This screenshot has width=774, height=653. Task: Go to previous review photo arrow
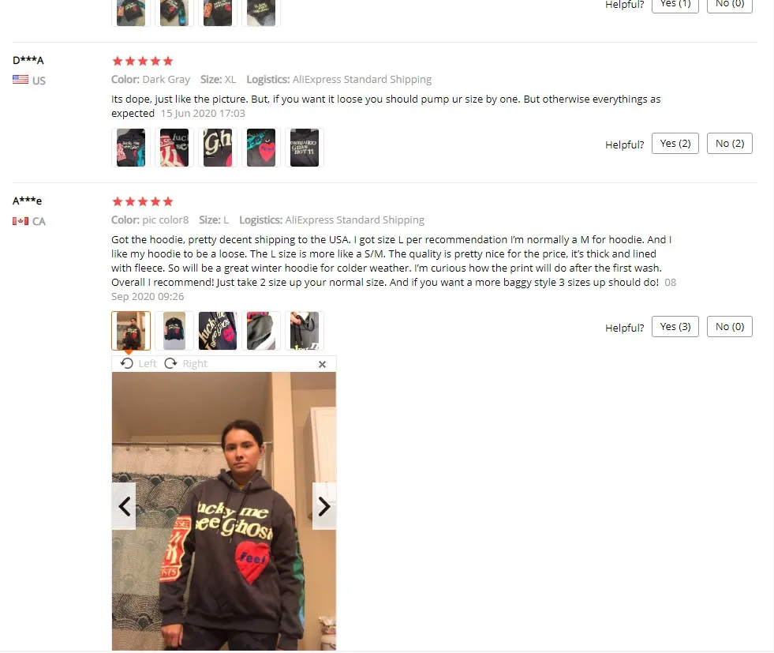[x=124, y=506]
